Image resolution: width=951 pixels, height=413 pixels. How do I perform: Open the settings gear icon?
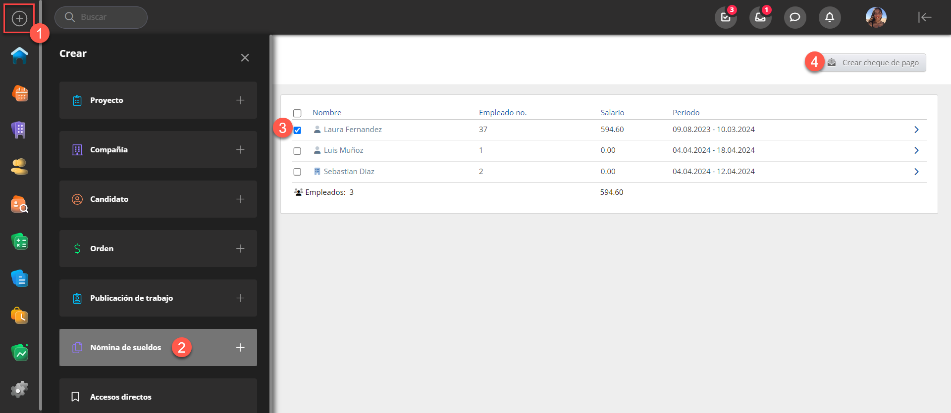pos(19,389)
